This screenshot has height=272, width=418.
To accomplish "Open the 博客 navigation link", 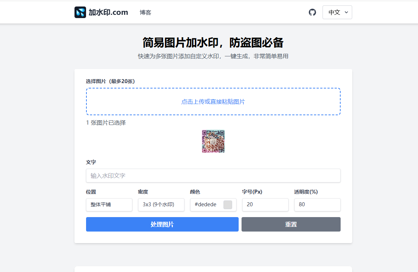I will (x=145, y=13).
